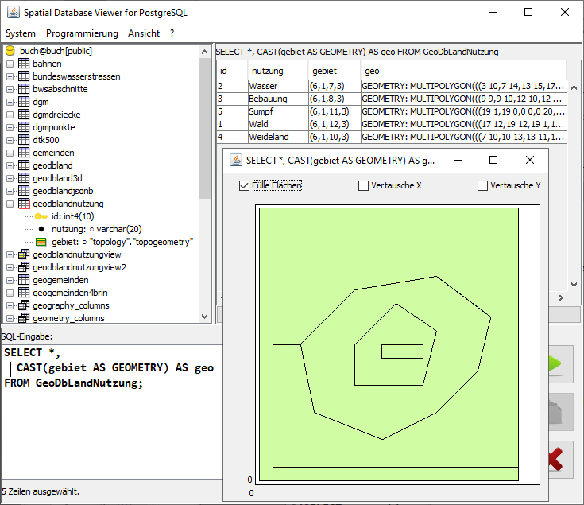This screenshot has height=505, width=584.
Task: Expand the dgm tree node
Action: click(x=10, y=102)
